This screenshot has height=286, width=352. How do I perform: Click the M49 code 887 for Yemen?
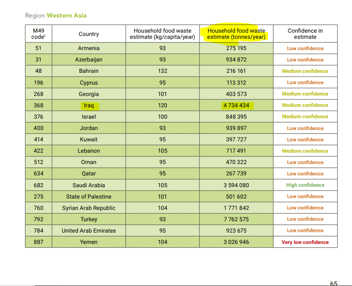(38, 242)
